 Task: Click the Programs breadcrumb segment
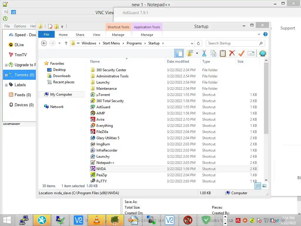point(134,43)
